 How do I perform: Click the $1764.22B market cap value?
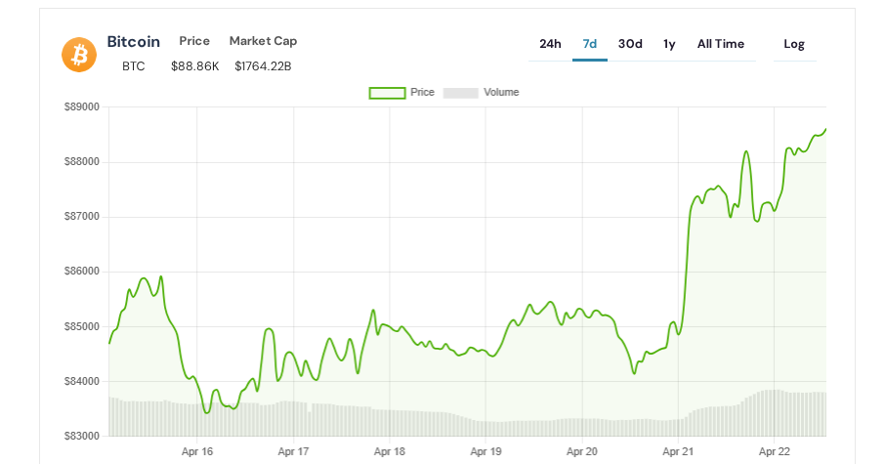263,66
